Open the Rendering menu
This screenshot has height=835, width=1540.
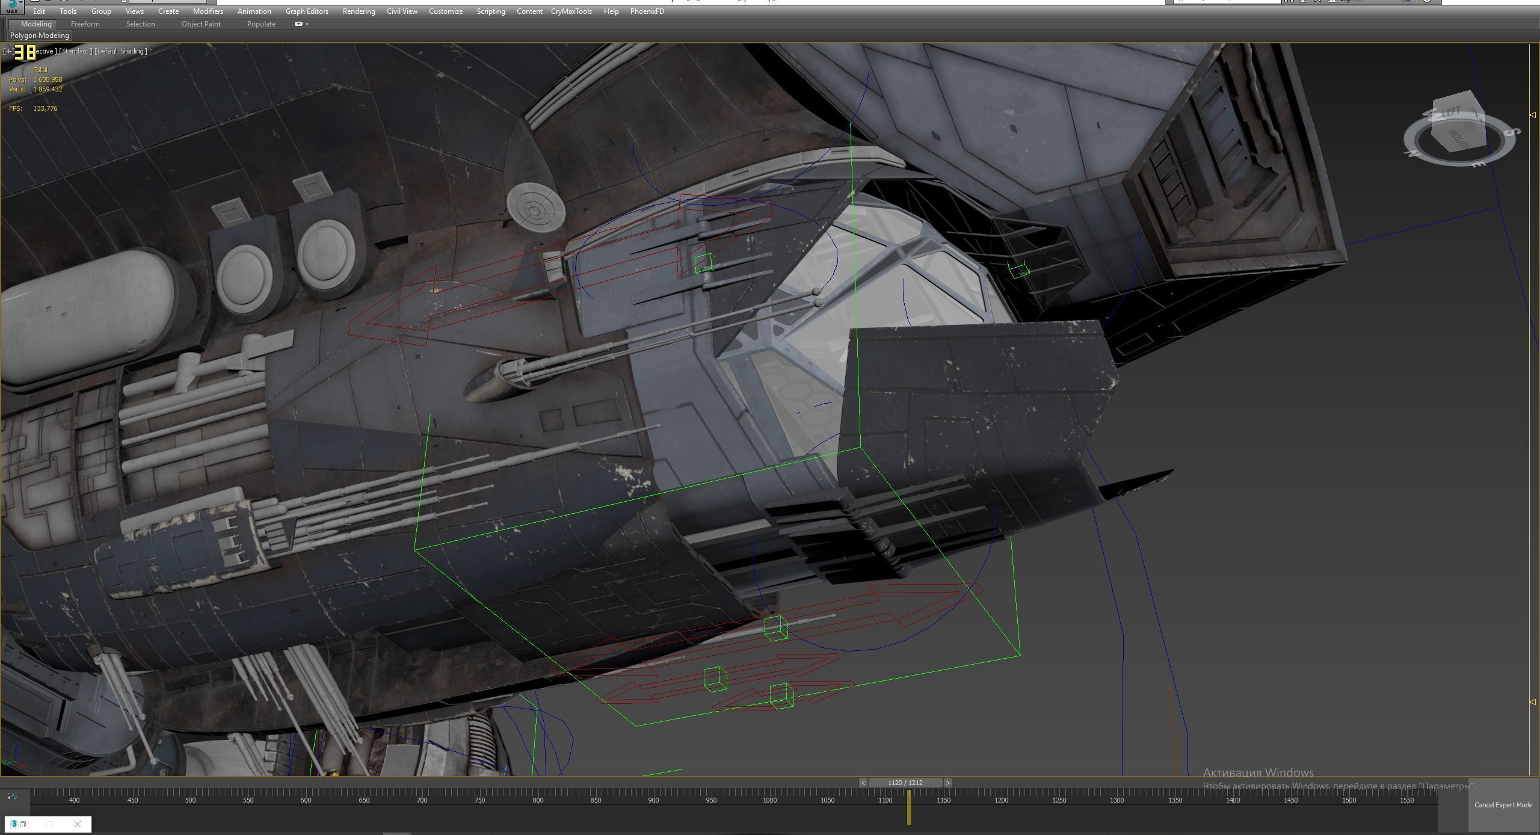[359, 11]
